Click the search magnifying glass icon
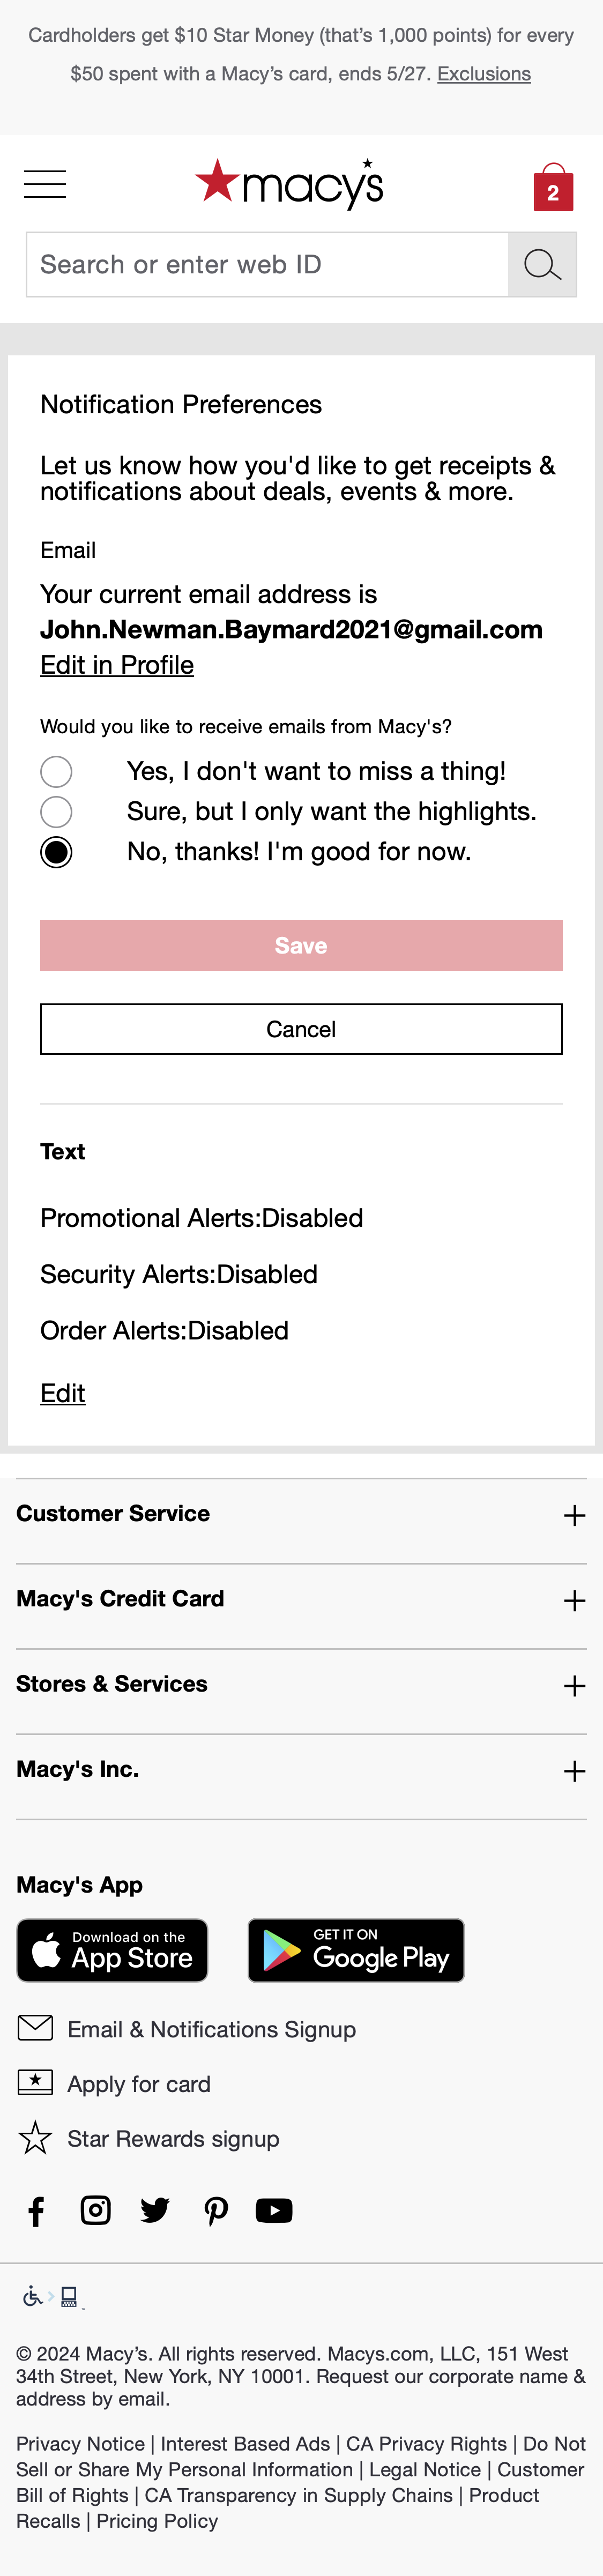The image size is (603, 2576). pos(541,263)
